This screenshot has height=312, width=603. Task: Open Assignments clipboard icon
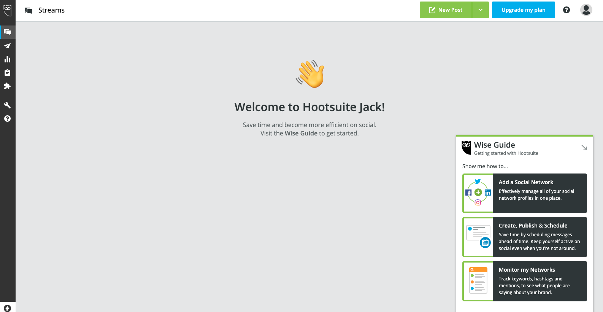click(x=8, y=73)
